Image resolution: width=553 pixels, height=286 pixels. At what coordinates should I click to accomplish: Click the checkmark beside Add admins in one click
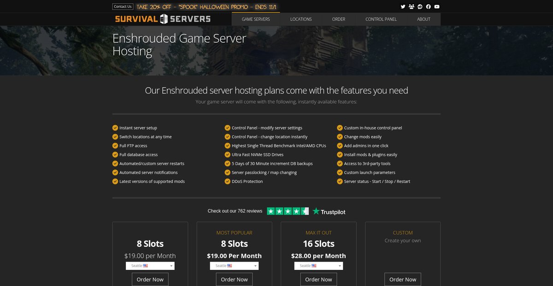click(340, 146)
